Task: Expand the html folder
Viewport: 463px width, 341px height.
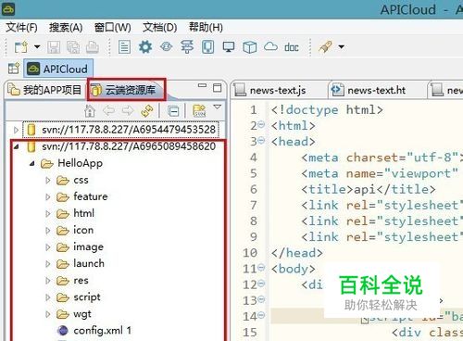Action: pyautogui.click(x=48, y=213)
